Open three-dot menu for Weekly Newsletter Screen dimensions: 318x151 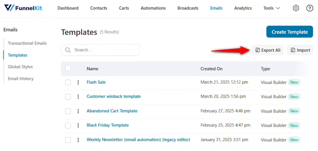tap(78, 140)
